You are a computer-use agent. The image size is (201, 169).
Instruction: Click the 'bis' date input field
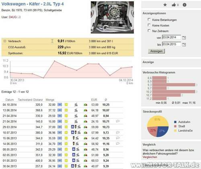click(171, 44)
